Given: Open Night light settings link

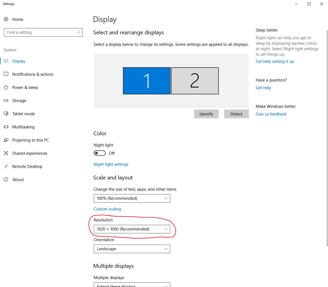Looking at the screenshot, I should (111, 164).
